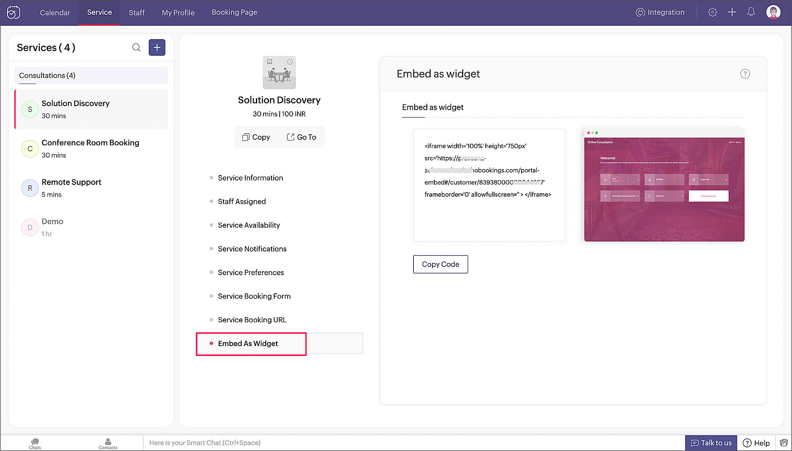Select the Embed as widget sub-tab
Image resolution: width=792 pixels, height=451 pixels.
(433, 107)
